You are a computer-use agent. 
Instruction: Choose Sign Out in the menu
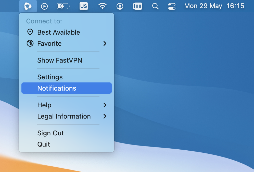(x=67, y=133)
